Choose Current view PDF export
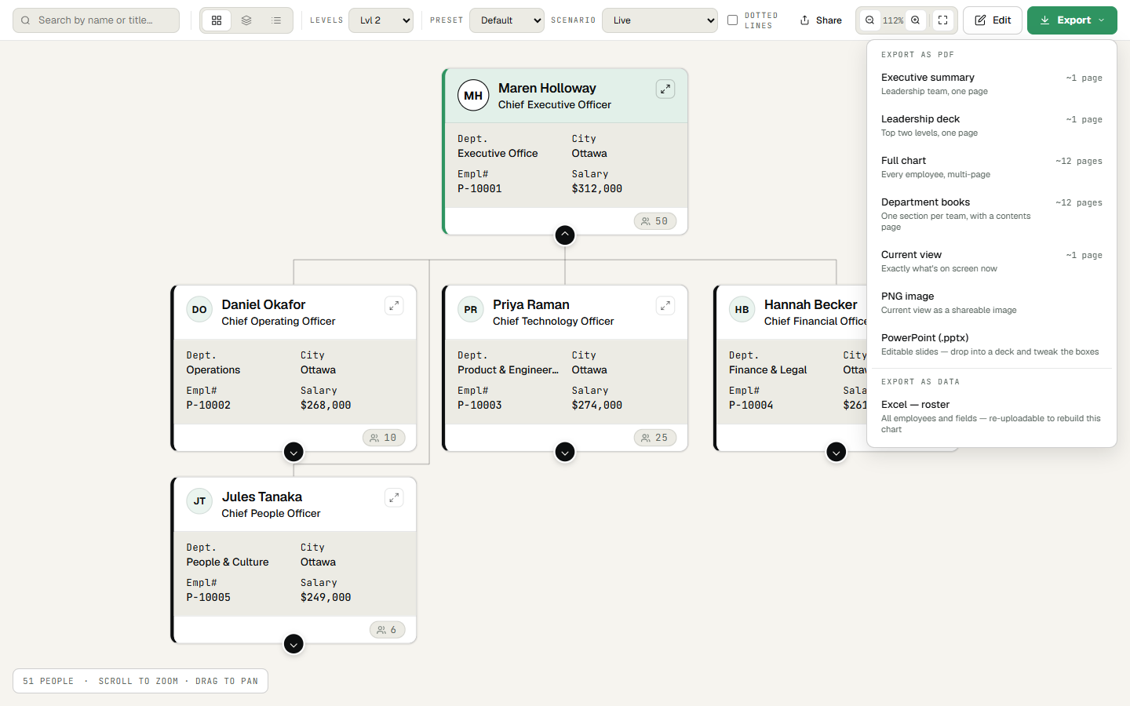The image size is (1130, 706). click(992, 261)
